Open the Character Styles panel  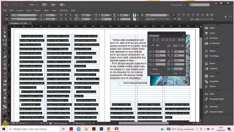(214, 111)
